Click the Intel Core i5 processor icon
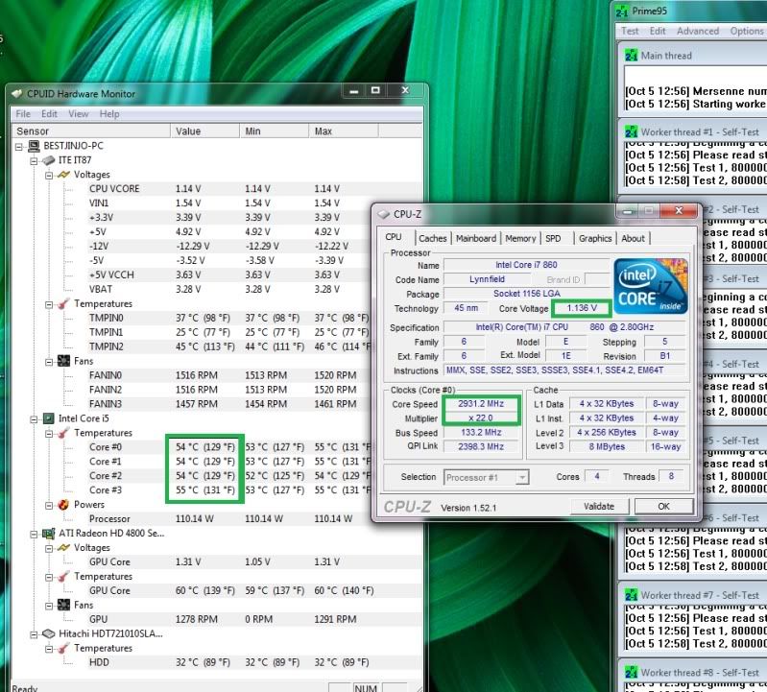The image size is (767, 692). [49, 418]
